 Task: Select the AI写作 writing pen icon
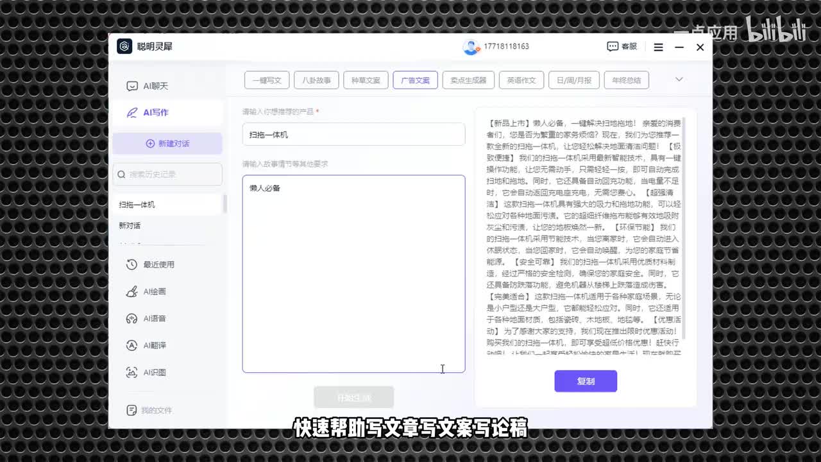pos(132,112)
